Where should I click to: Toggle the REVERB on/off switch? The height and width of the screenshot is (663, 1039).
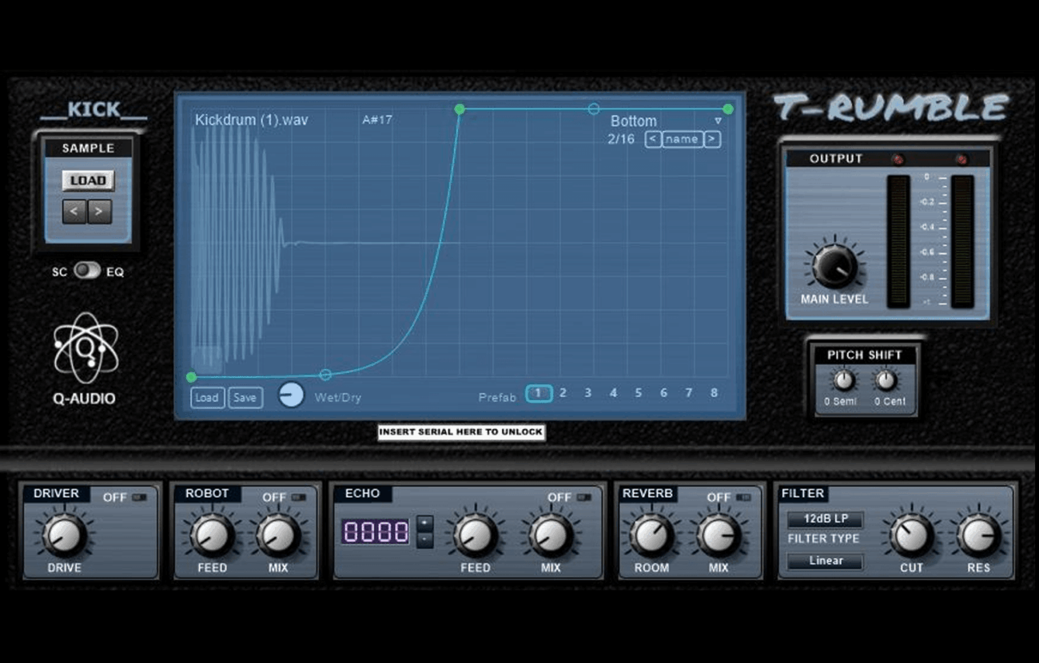point(742,497)
